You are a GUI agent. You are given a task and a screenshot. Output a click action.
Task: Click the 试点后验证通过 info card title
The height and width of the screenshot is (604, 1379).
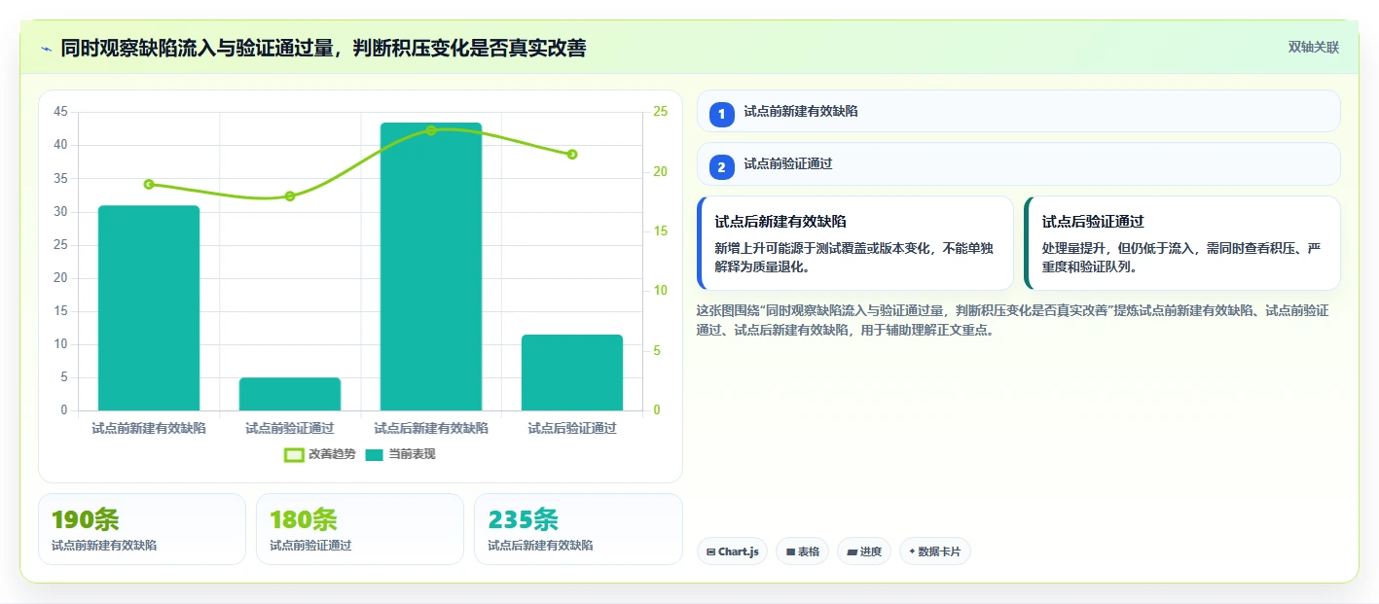click(x=1093, y=222)
